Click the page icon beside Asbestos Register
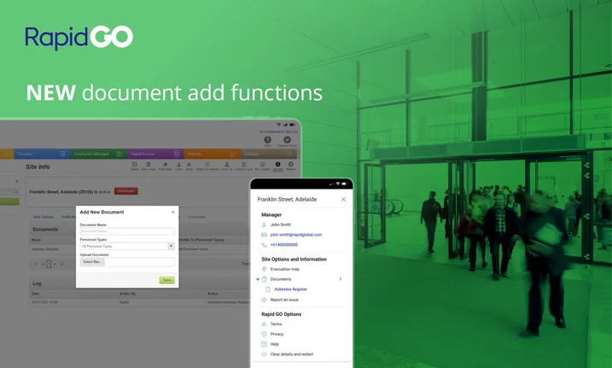 coord(268,289)
